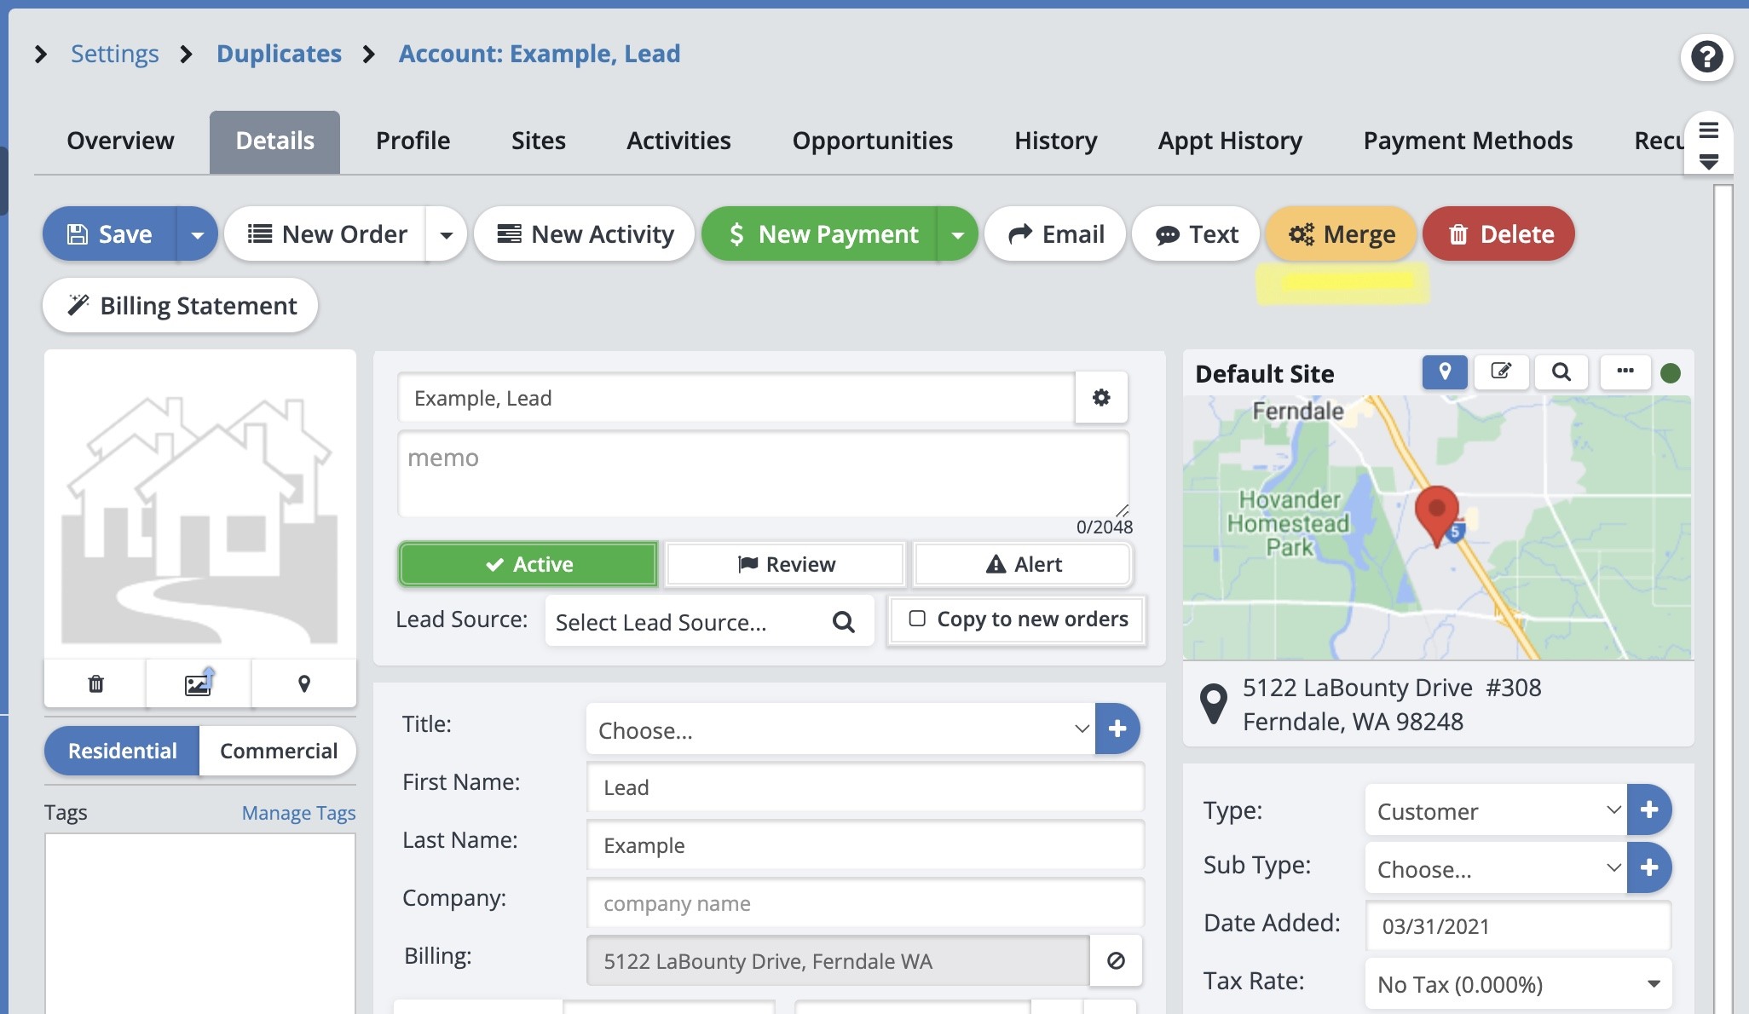Expand the Save button dropdown arrow

(198, 234)
